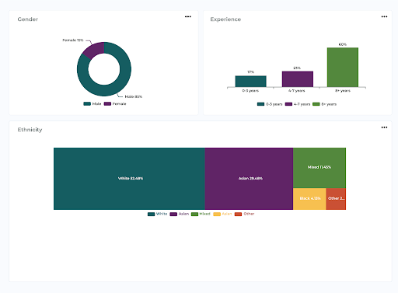Select the Female segment of the donut chart
Viewport: 398px width, 293px height.
pos(94,50)
